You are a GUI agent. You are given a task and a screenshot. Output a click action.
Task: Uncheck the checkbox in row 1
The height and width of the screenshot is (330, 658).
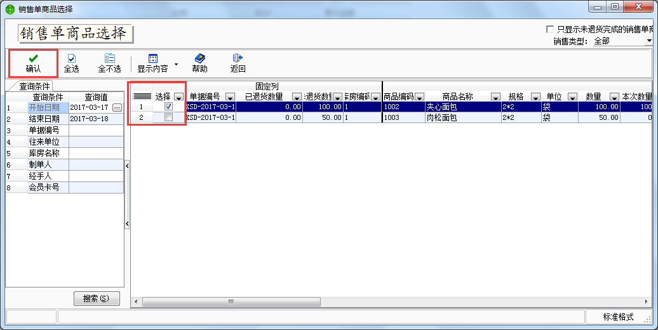click(169, 107)
